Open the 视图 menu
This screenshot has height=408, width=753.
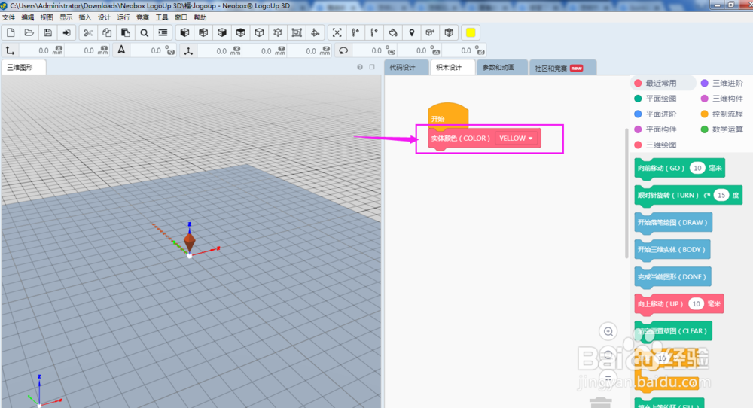(x=47, y=17)
